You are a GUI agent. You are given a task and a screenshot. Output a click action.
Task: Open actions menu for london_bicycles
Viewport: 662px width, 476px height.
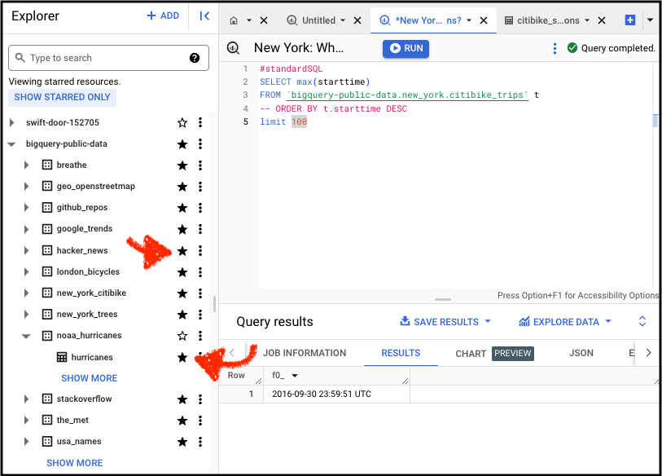click(x=200, y=271)
